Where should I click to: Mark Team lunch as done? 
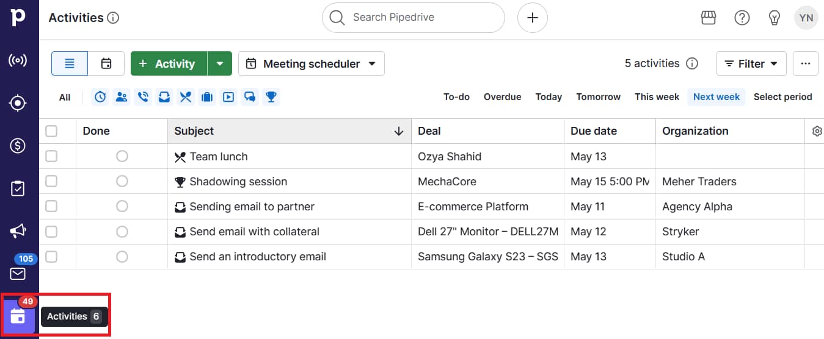click(122, 156)
